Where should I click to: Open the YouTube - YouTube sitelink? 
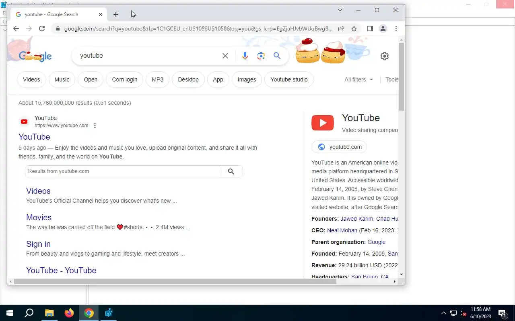point(61,270)
